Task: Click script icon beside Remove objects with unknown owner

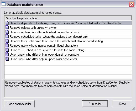Action: (7, 27)
